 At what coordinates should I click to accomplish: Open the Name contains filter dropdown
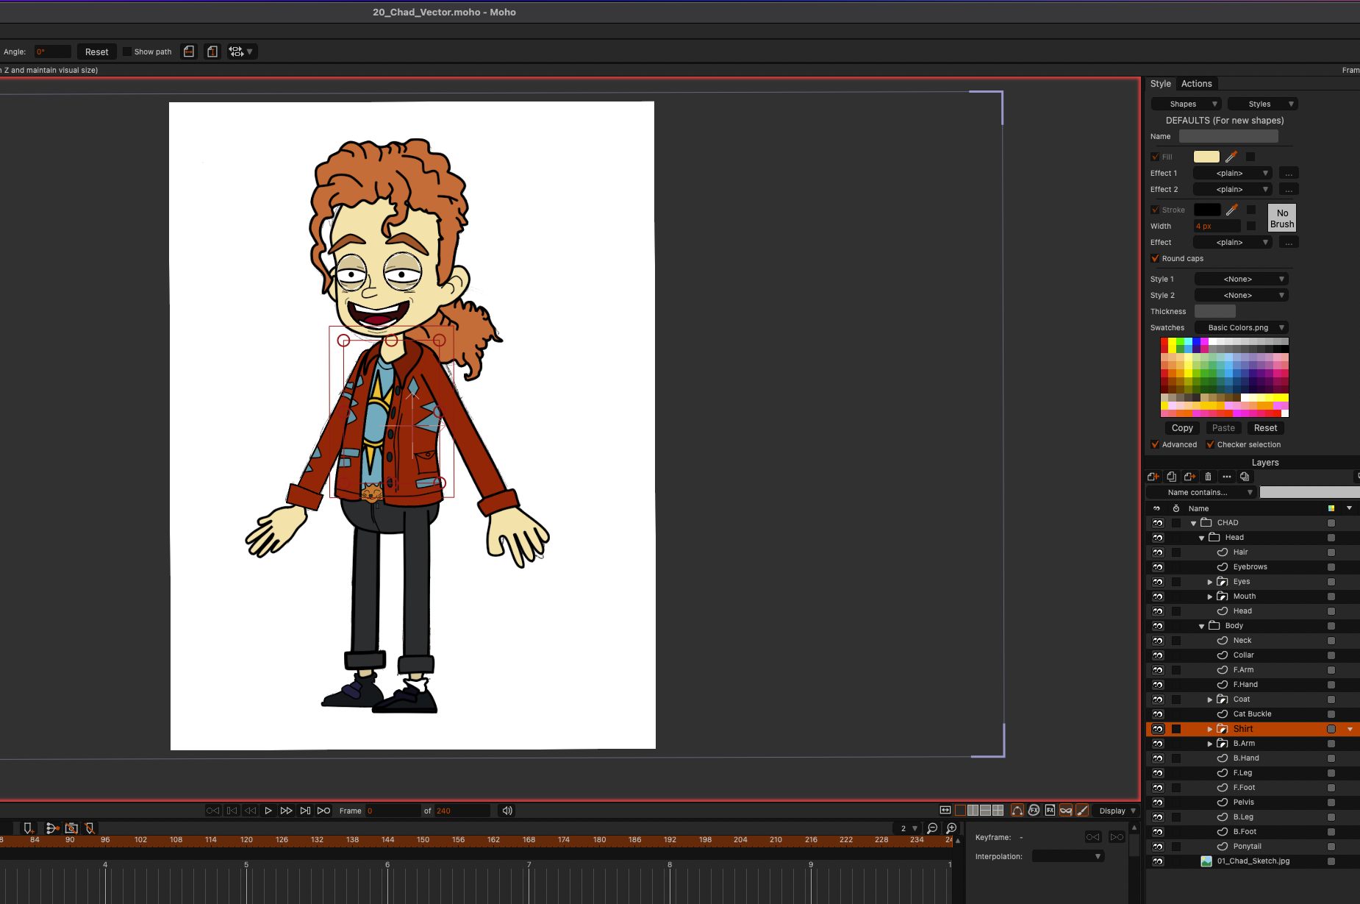point(1201,492)
